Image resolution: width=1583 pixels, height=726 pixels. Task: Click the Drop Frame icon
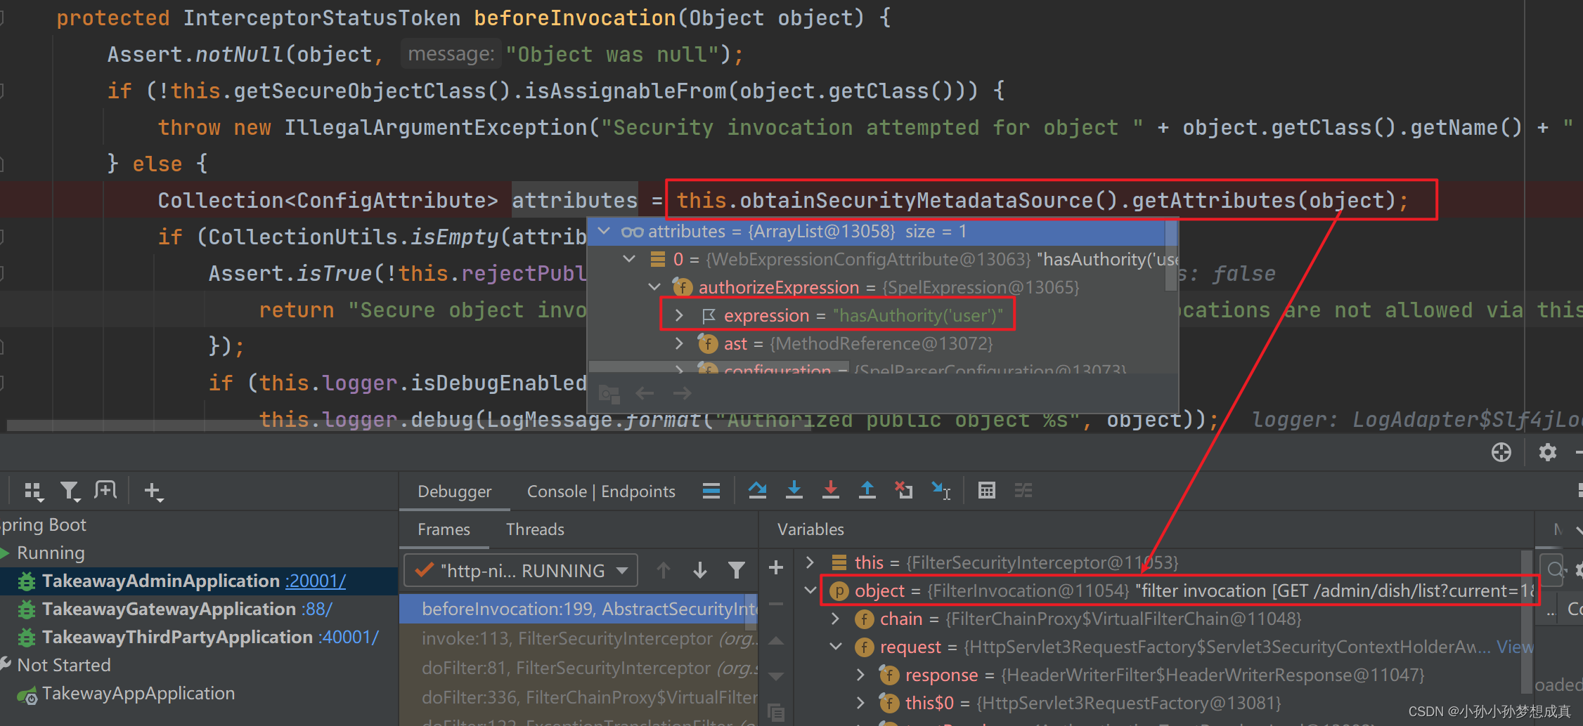coord(904,490)
